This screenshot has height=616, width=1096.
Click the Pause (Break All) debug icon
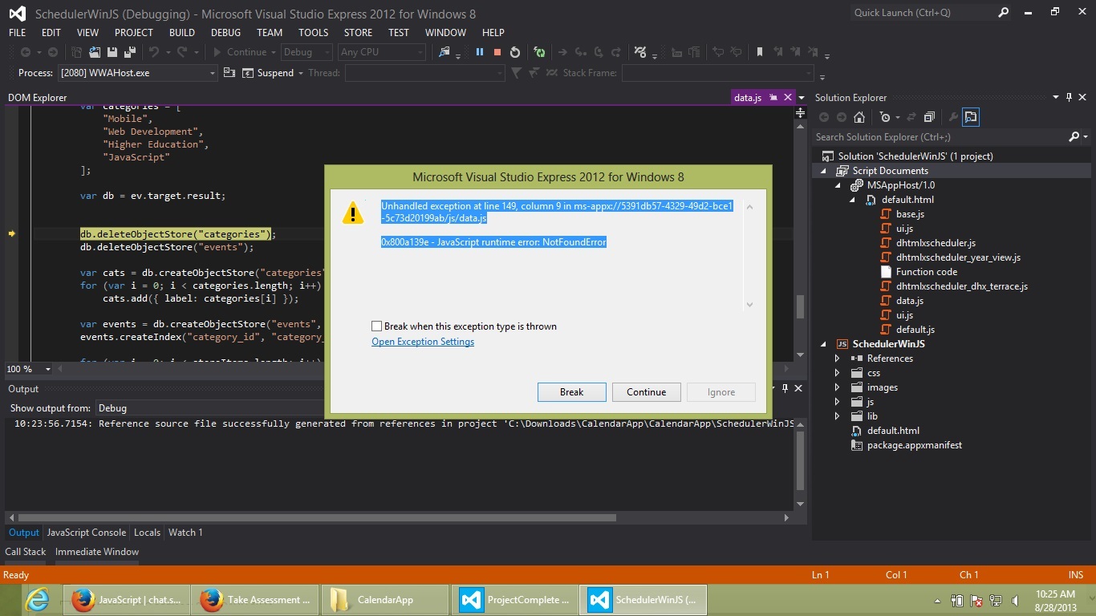pos(480,52)
